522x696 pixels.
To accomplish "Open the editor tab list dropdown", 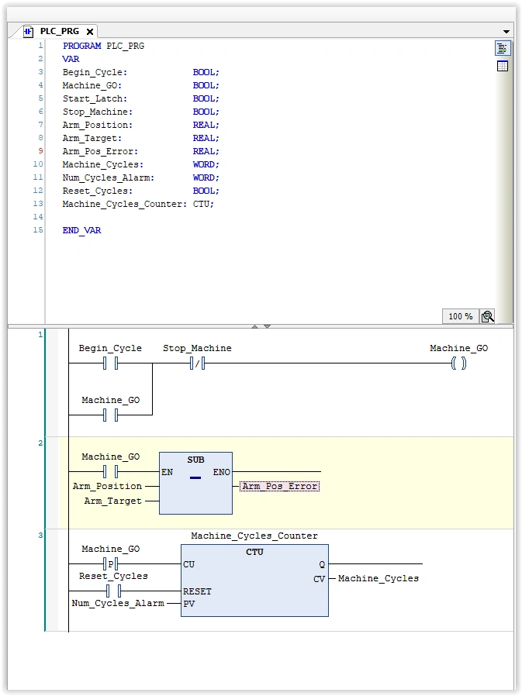I will (506, 32).
